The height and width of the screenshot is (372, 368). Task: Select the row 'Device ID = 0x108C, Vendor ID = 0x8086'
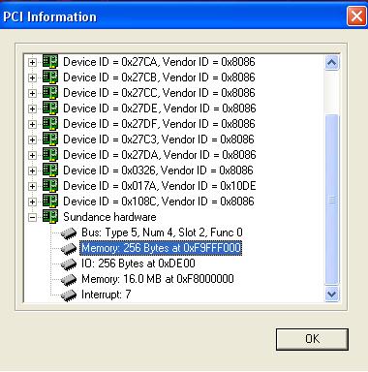click(159, 201)
